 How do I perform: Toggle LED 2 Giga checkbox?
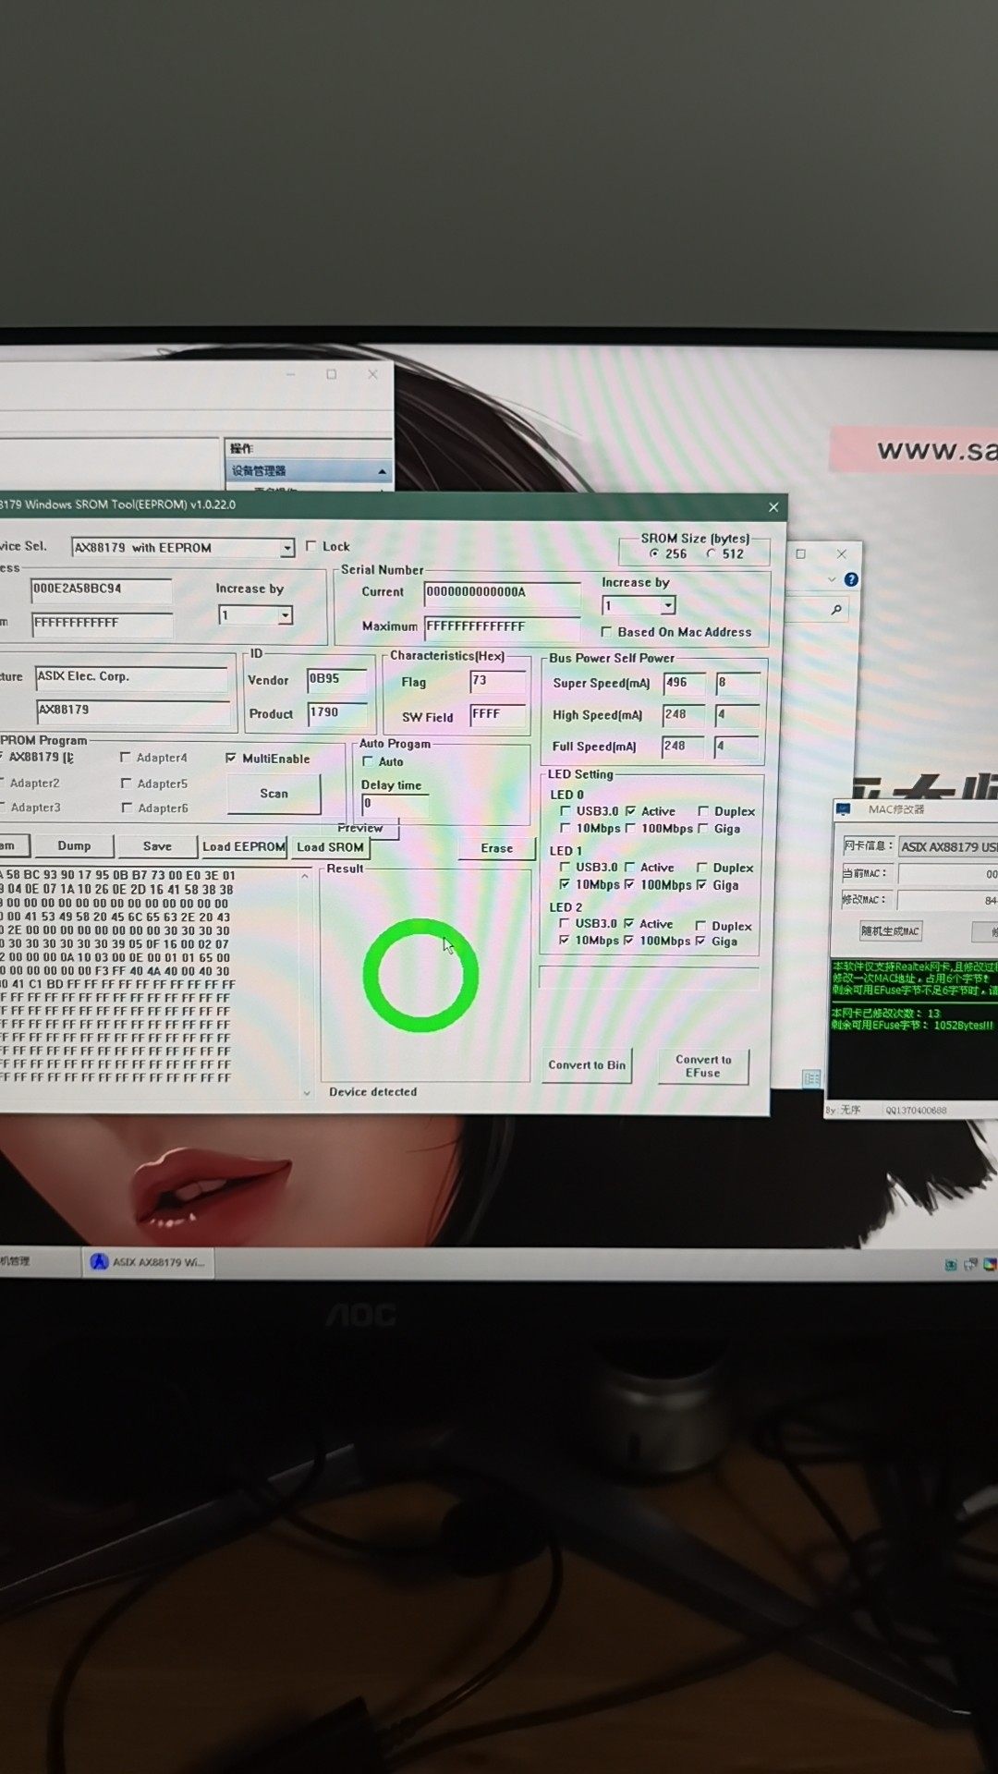[x=700, y=941]
